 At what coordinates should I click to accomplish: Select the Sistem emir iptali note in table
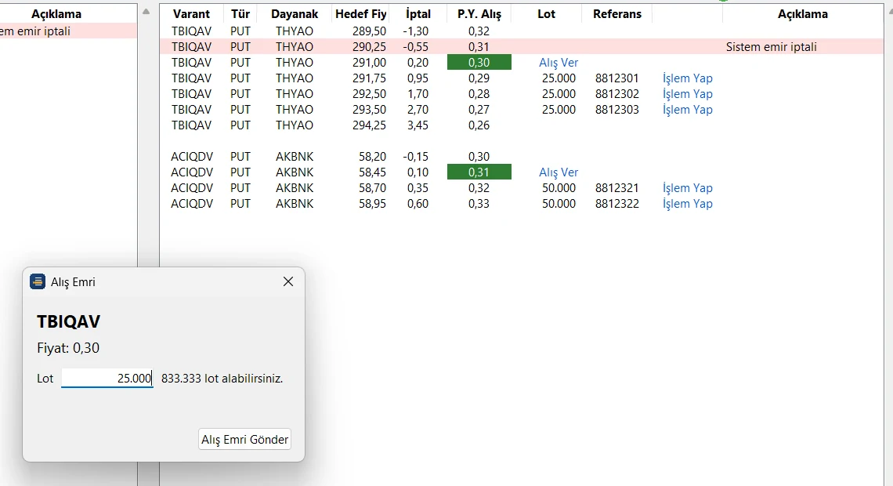[771, 47]
